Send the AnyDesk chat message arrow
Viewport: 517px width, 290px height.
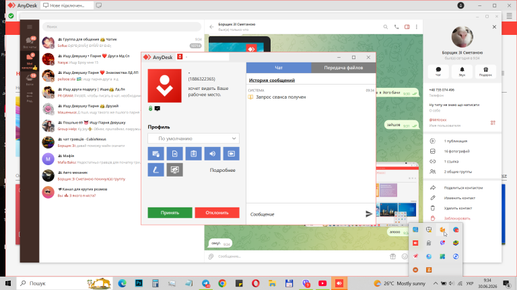point(369,214)
